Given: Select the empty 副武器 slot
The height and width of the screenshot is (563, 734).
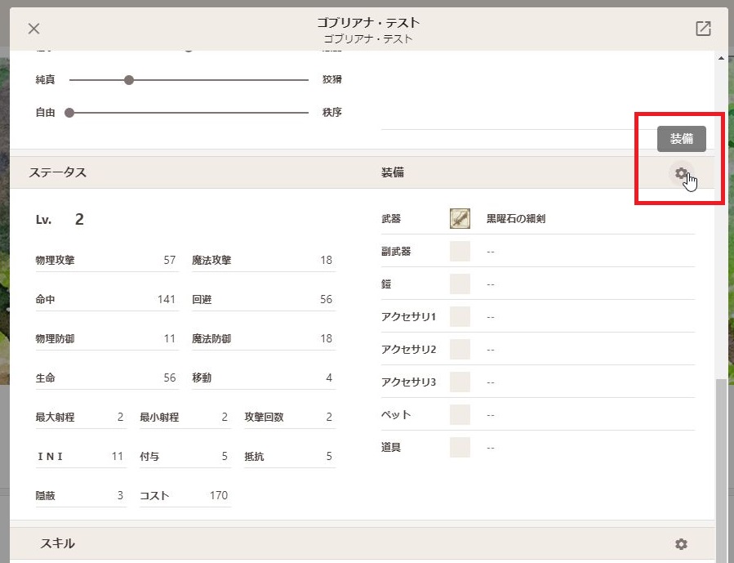Looking at the screenshot, I should [x=460, y=251].
